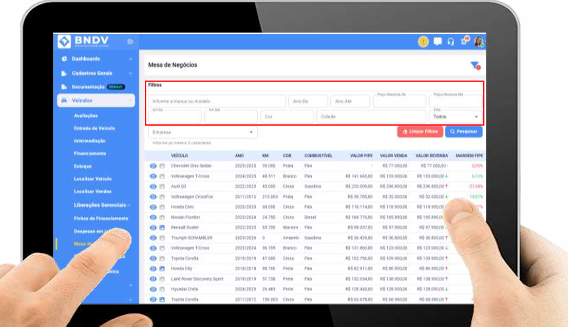568x327 pixels.
Task: Open image icon for Honda City row
Action: click(x=162, y=269)
